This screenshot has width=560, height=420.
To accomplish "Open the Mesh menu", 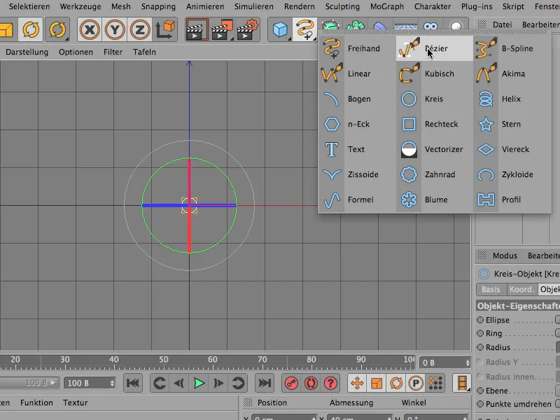I will [x=120, y=6].
